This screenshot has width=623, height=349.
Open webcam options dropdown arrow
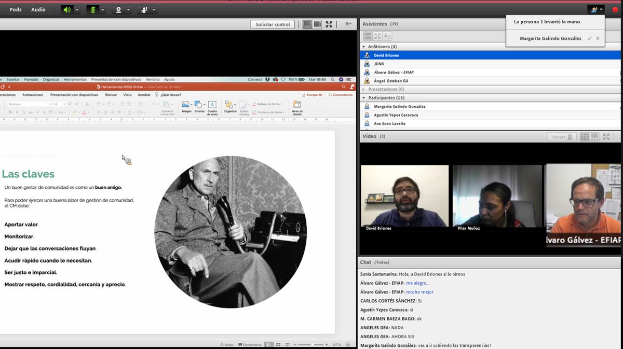tap(129, 9)
